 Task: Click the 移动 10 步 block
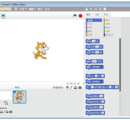(x=93, y=41)
